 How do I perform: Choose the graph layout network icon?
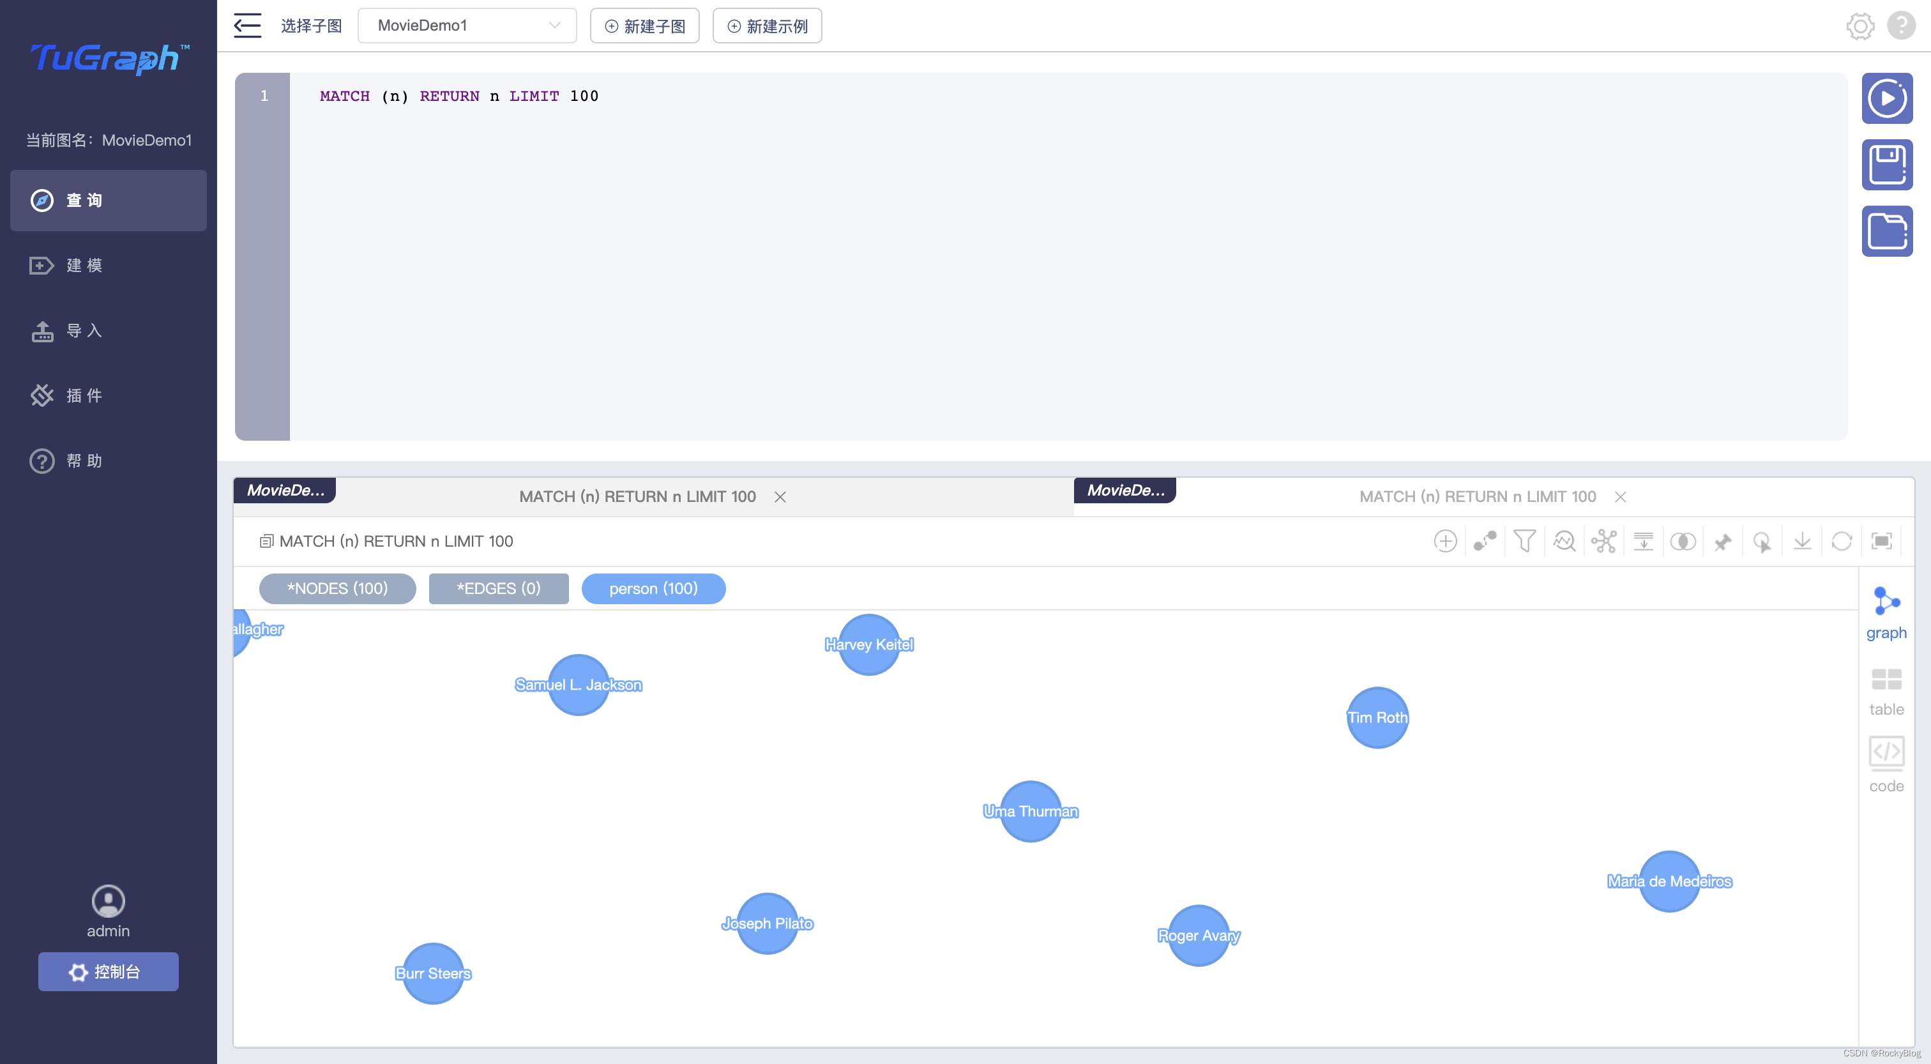tap(1603, 542)
